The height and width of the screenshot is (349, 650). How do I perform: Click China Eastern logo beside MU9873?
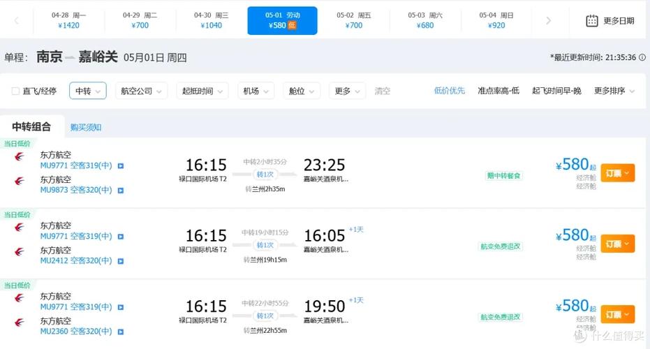coord(19,181)
